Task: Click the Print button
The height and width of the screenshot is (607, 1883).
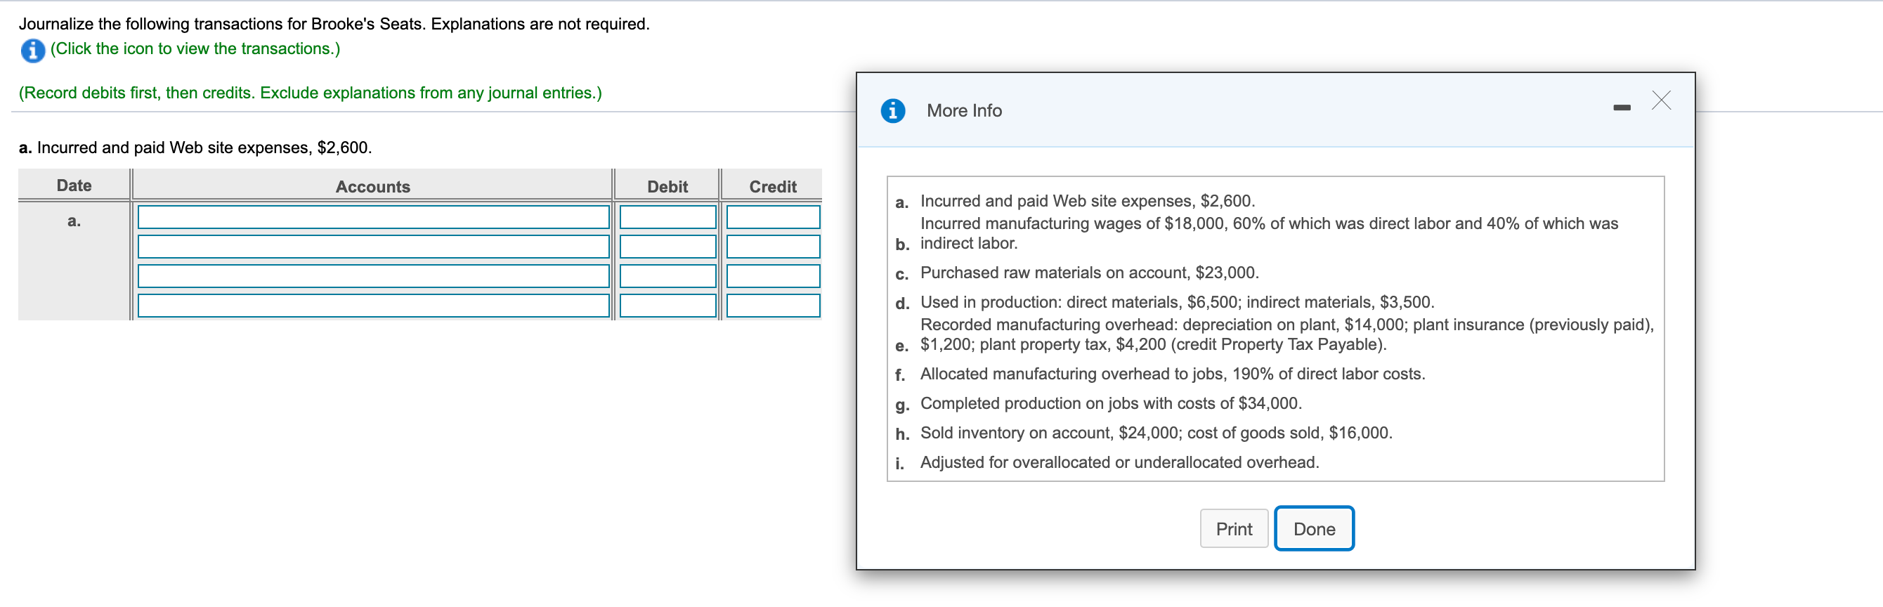Action: point(1234,528)
